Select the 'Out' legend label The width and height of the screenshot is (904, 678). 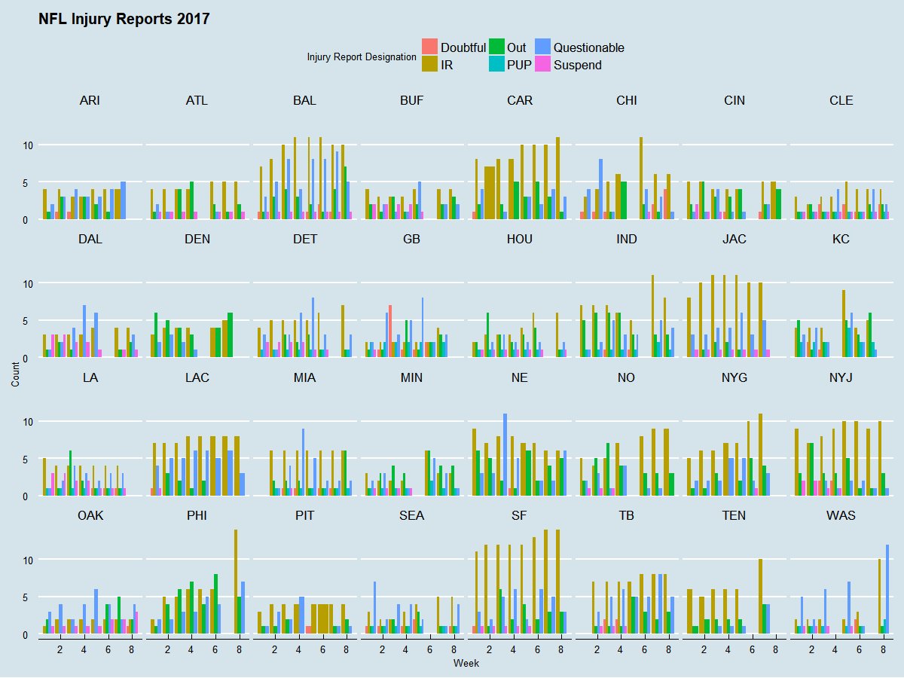coord(517,47)
